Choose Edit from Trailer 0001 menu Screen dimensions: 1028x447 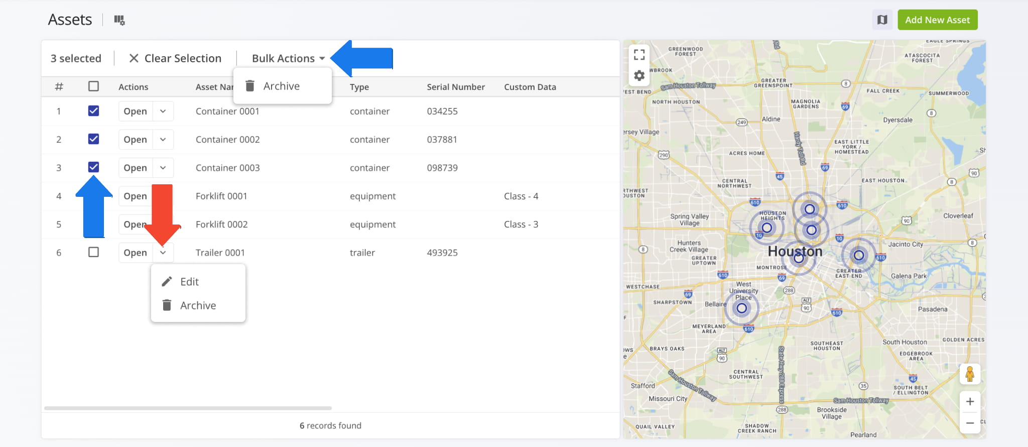coord(189,282)
